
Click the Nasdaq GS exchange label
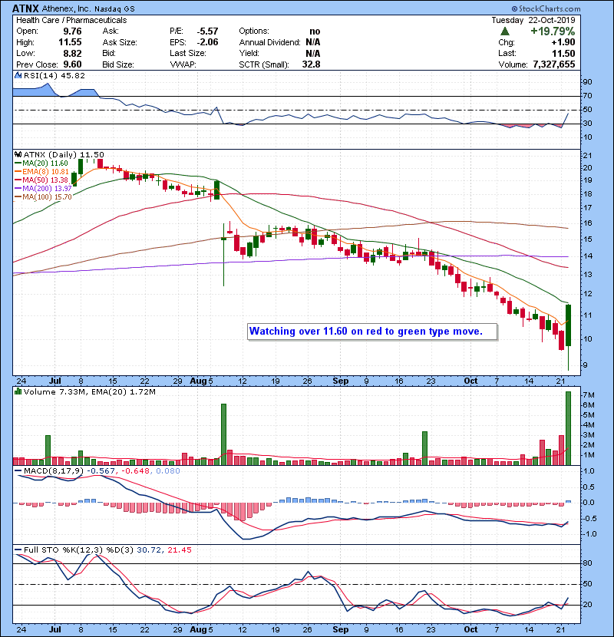coord(114,9)
